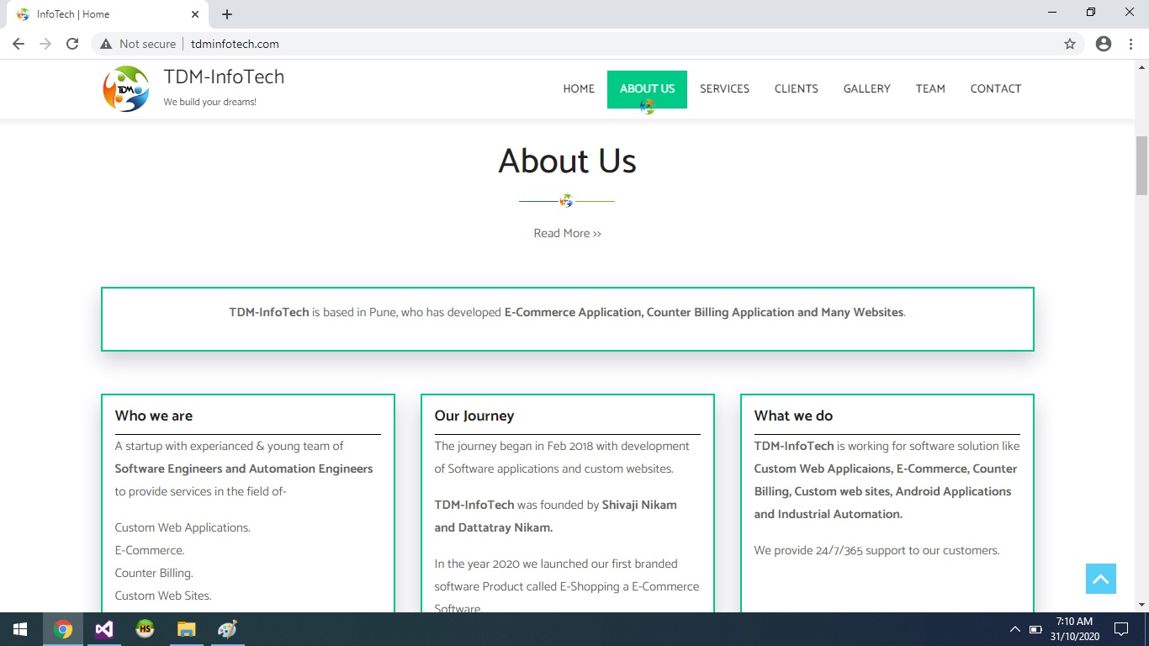Click the scrollbar down arrow
The image size is (1149, 646).
tap(1142, 605)
